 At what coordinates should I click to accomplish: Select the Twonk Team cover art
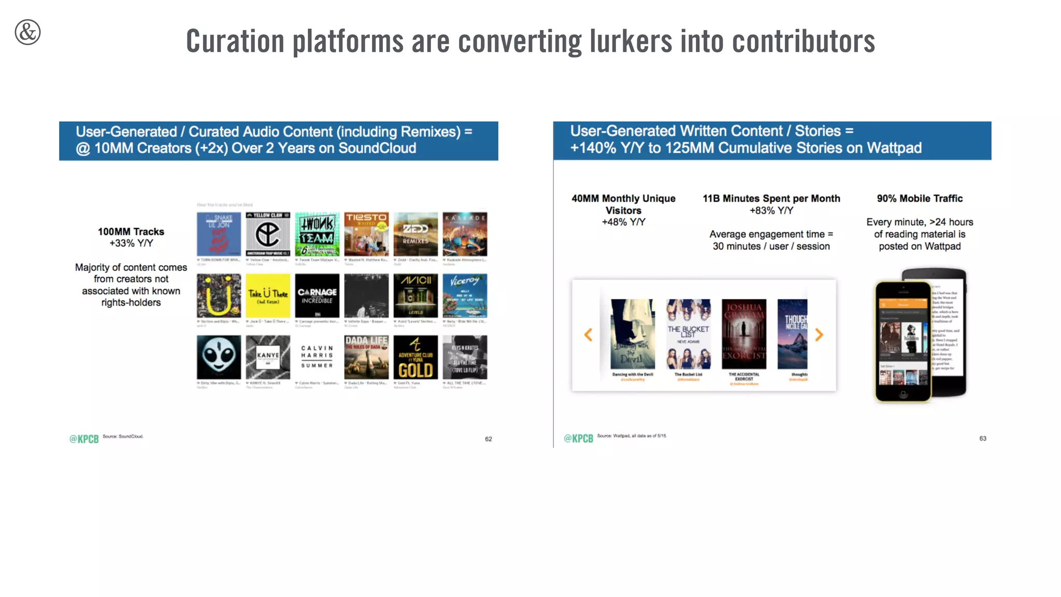pos(317,234)
